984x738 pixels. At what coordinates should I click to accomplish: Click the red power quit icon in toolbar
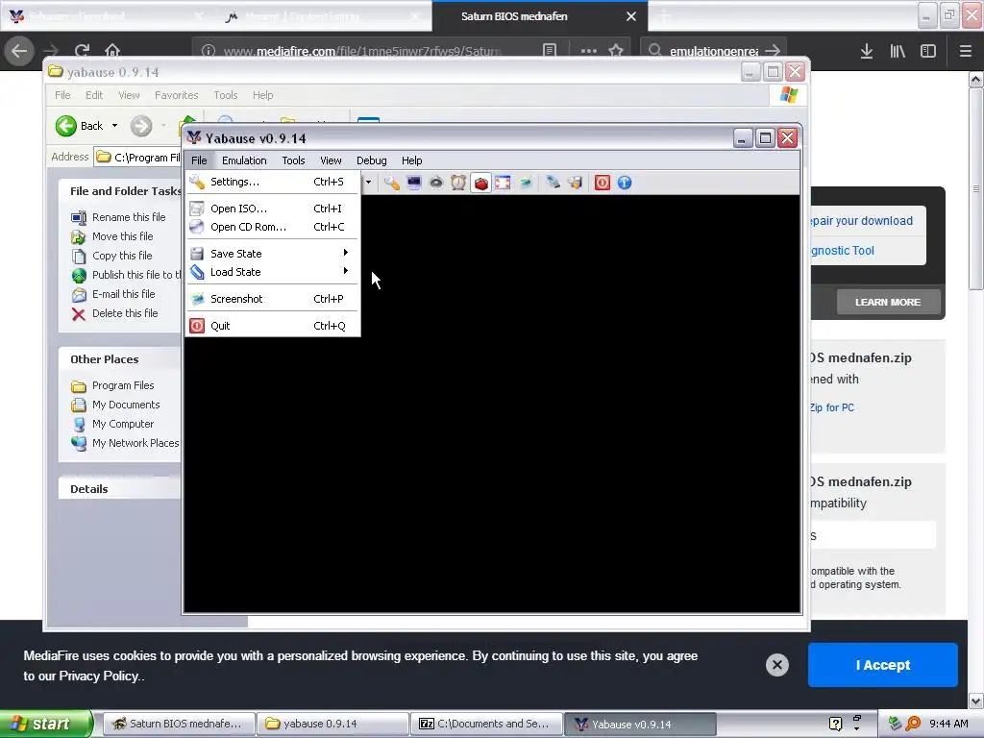click(602, 183)
